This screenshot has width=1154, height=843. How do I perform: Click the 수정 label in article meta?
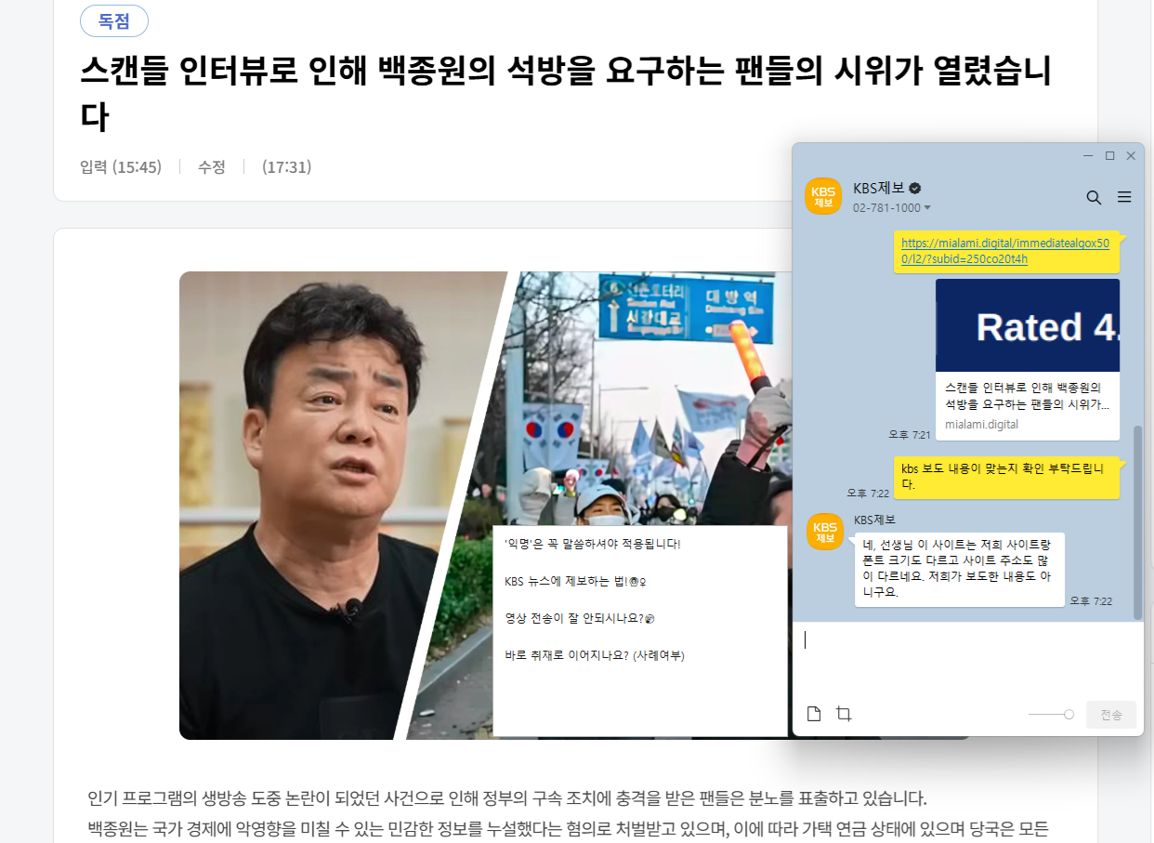coord(211,167)
